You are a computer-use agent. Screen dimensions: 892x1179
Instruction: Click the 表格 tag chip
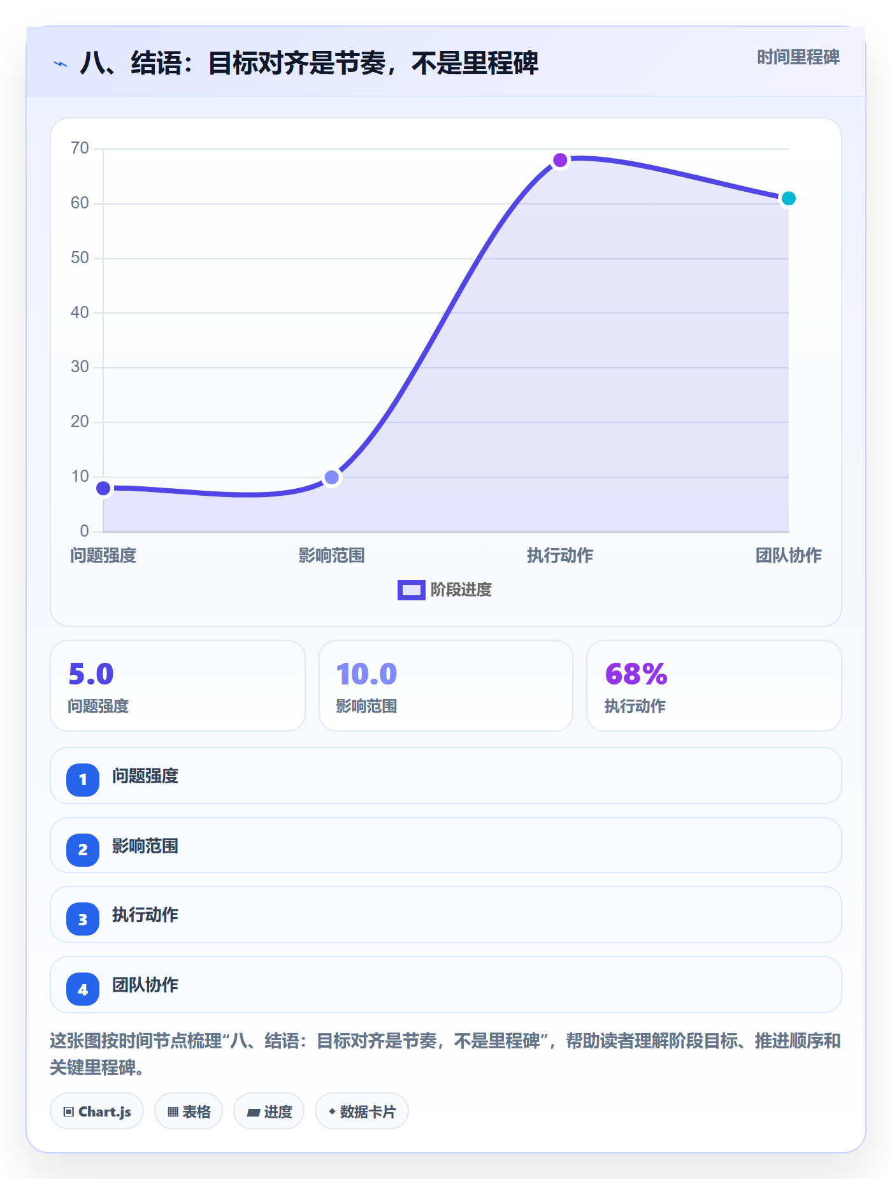pyautogui.click(x=189, y=1111)
